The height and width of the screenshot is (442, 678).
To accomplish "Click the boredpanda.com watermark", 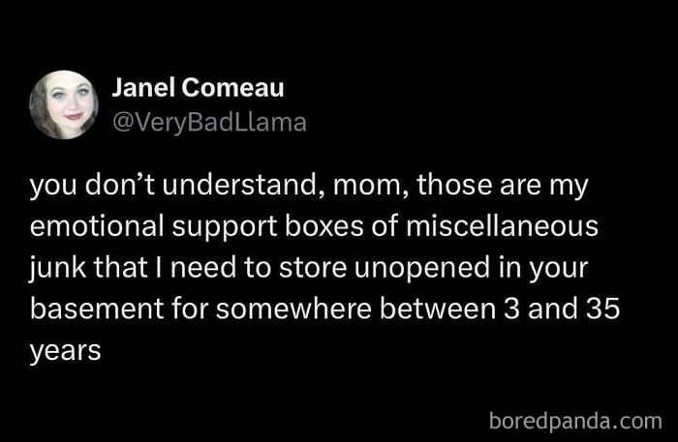I will click(575, 421).
